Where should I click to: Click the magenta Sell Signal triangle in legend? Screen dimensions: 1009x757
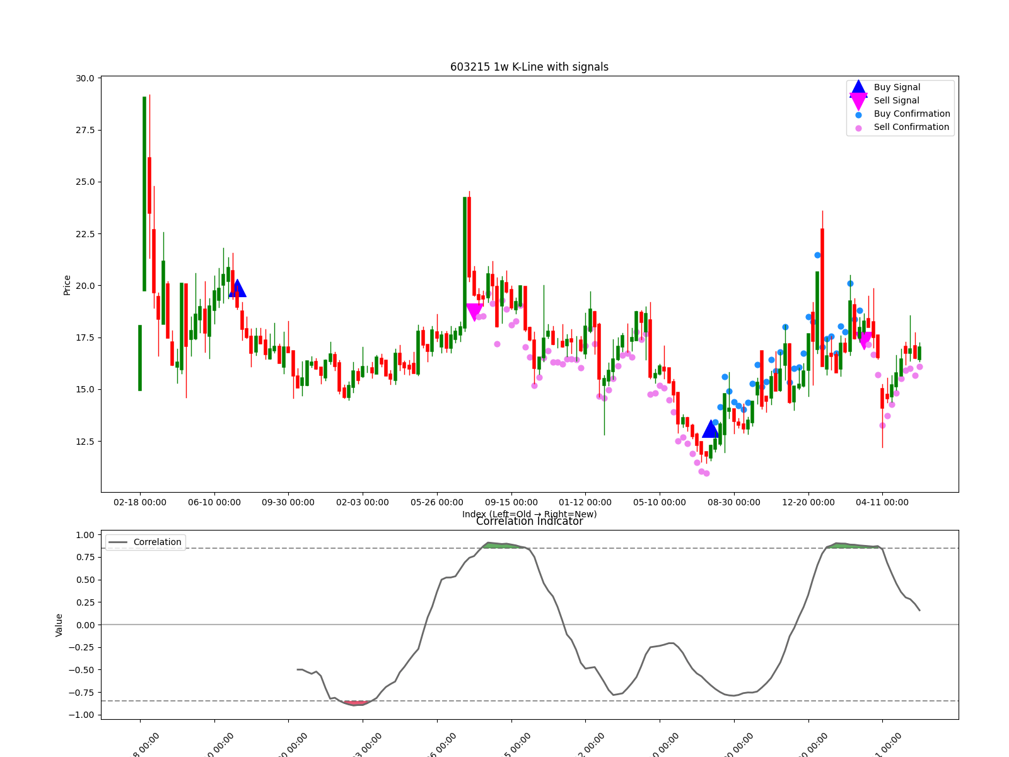(858, 102)
